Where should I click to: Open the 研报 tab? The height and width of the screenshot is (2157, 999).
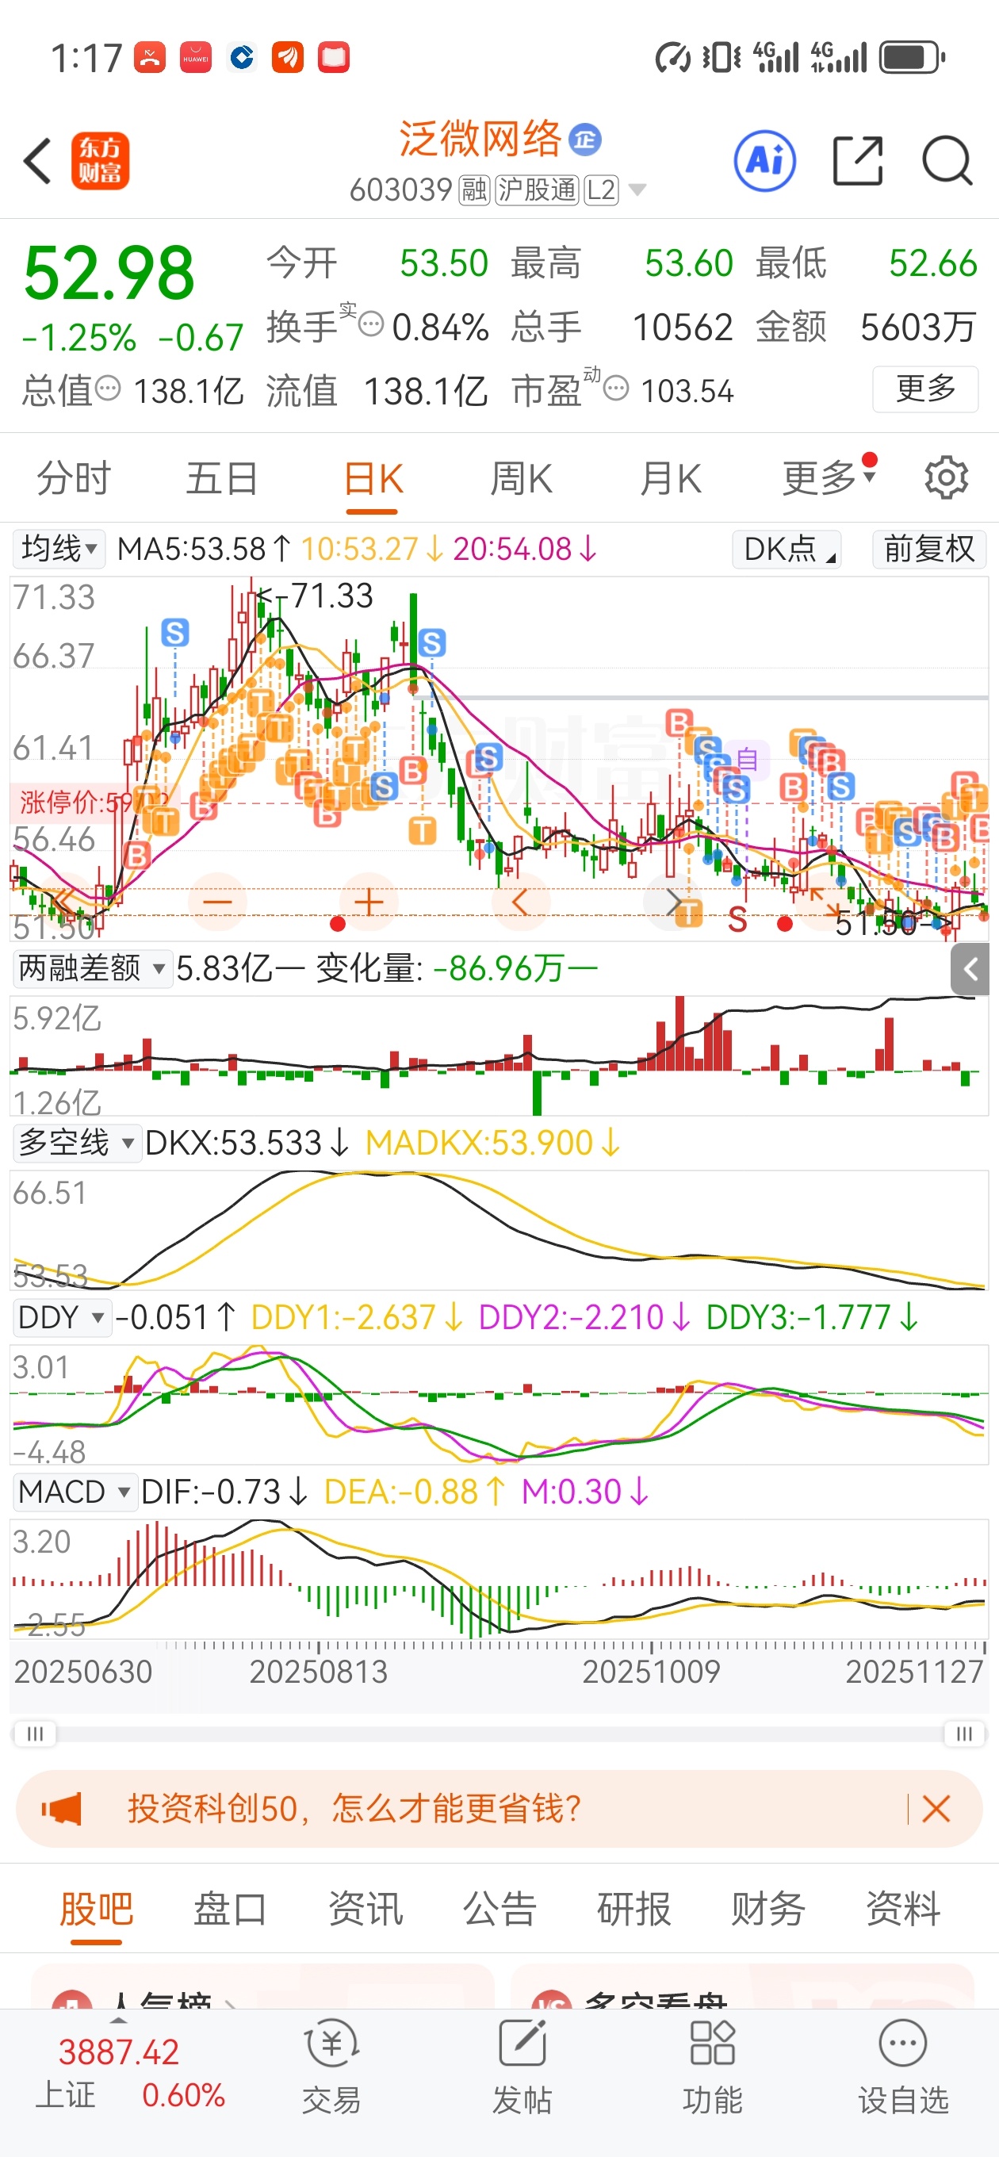click(634, 1910)
